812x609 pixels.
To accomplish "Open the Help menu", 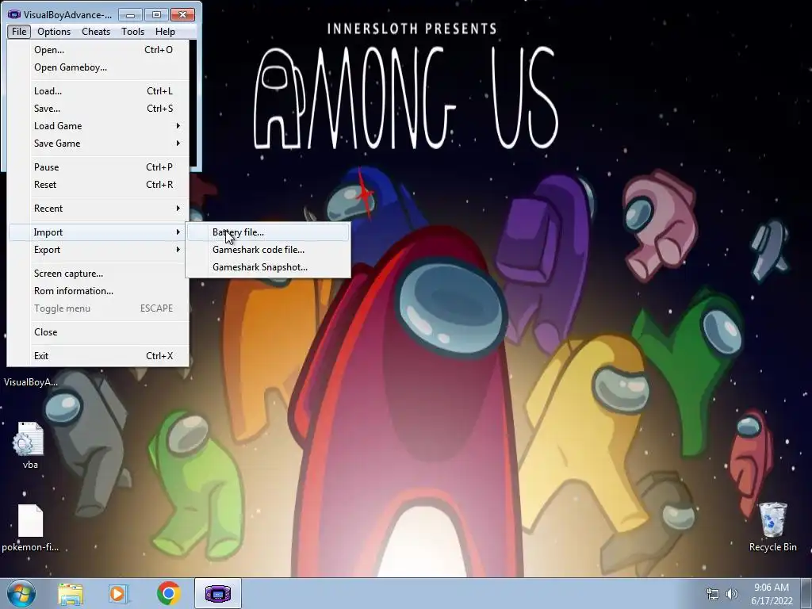I will click(x=165, y=32).
